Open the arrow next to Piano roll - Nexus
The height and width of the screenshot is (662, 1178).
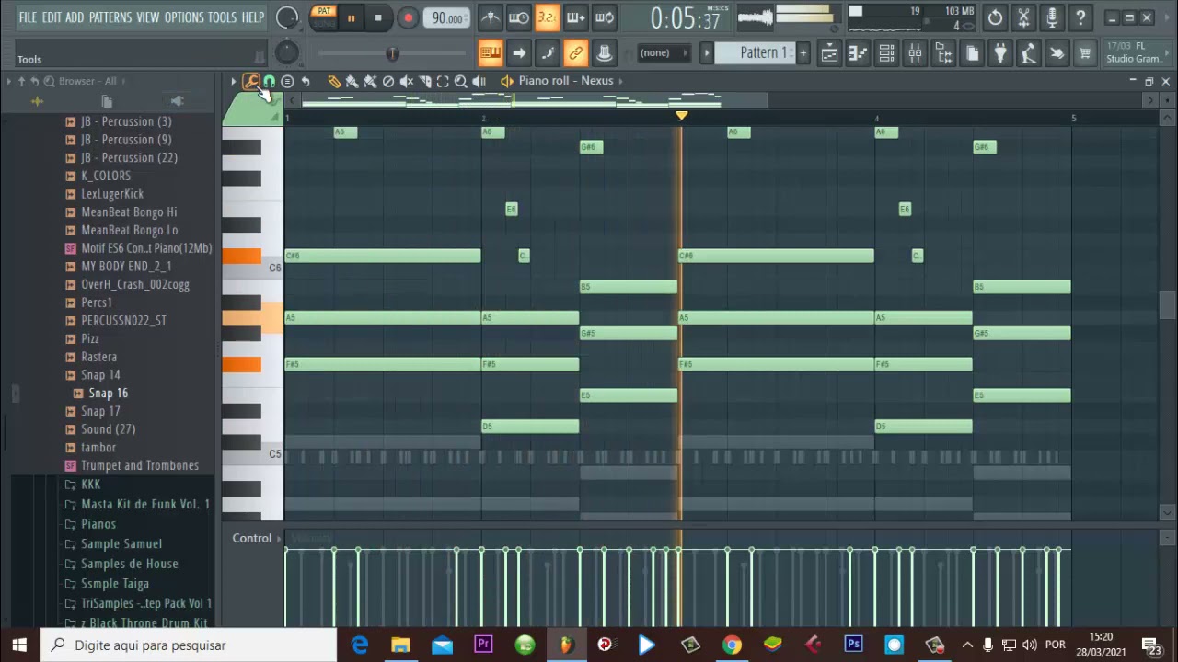pyautogui.click(x=621, y=81)
